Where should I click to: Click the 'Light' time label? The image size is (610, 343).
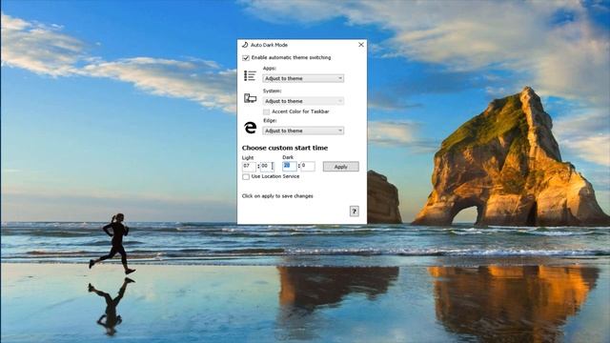pyautogui.click(x=248, y=157)
